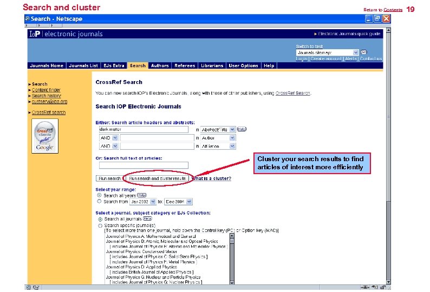Select the Search from date range radio button

click(x=99, y=201)
